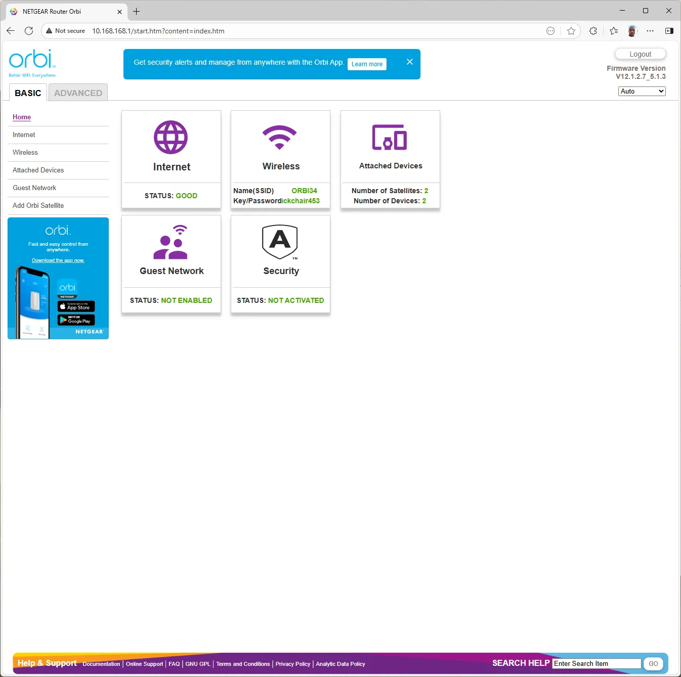Open Add Orbi Satellite menu item
The height and width of the screenshot is (677, 681).
click(x=38, y=205)
